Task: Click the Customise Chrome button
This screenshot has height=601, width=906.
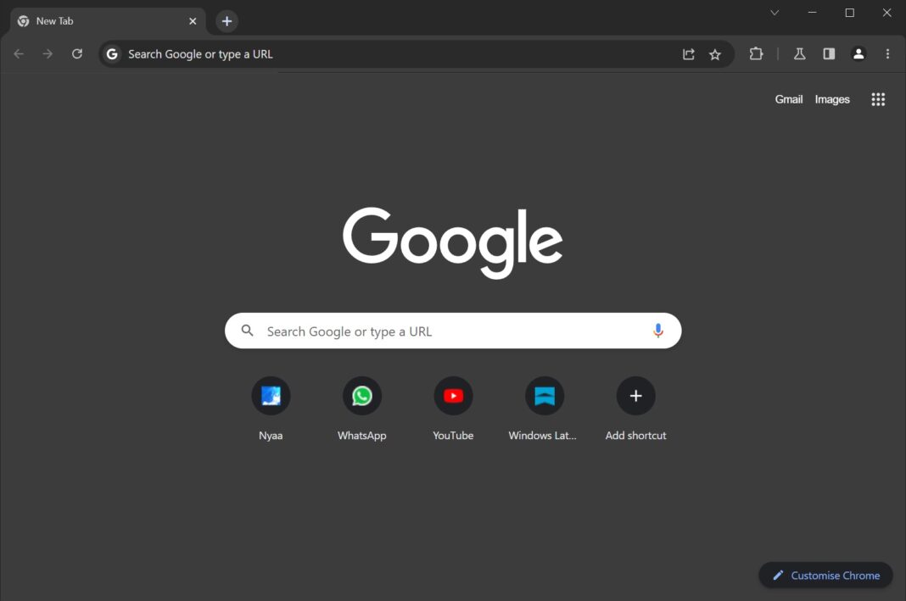Action: click(x=825, y=575)
